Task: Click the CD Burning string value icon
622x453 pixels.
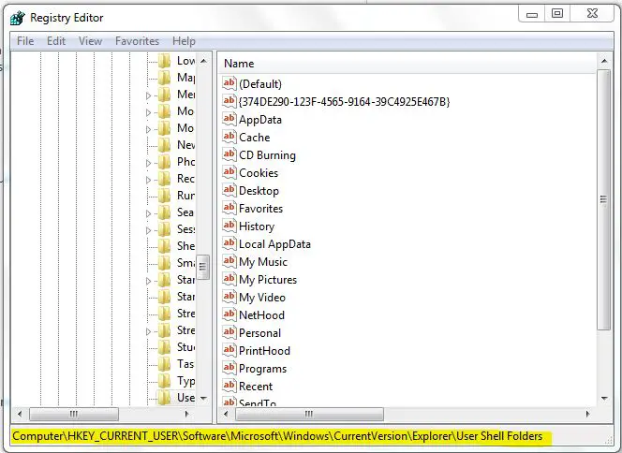Action: pyautogui.click(x=230, y=154)
